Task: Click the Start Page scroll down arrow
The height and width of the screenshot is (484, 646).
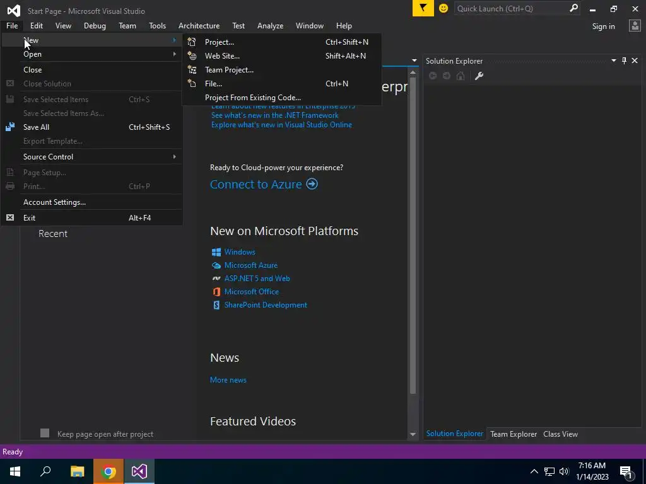Action: 413,434
